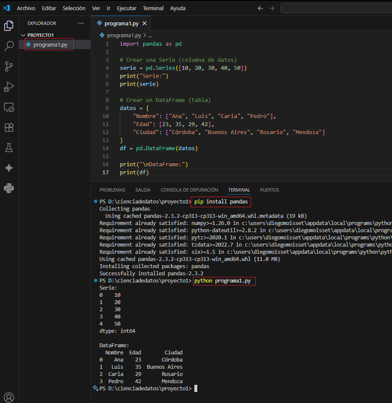Open Explorer more actions ellipsis menu

coord(81,23)
